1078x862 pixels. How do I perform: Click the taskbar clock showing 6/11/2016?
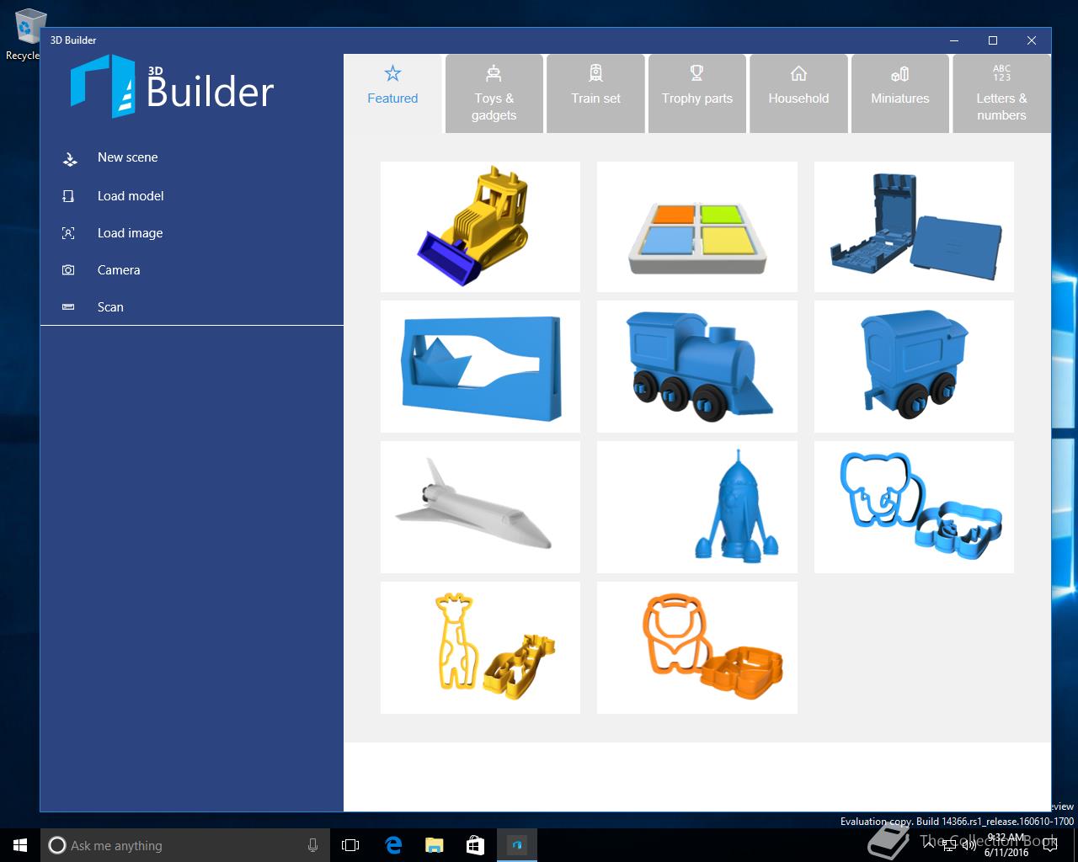(x=1006, y=845)
